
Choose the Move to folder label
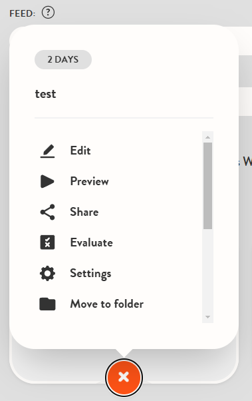click(107, 304)
